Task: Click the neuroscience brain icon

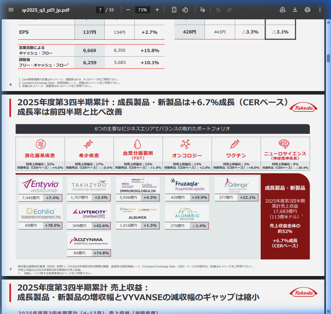Action: click(284, 144)
